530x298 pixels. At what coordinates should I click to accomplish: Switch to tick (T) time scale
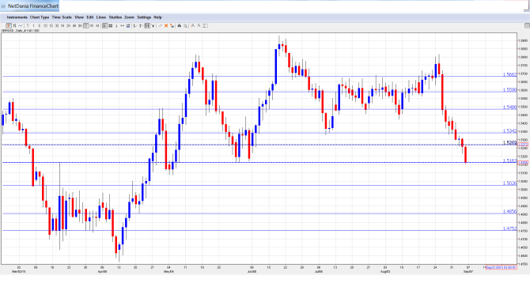point(28,25)
